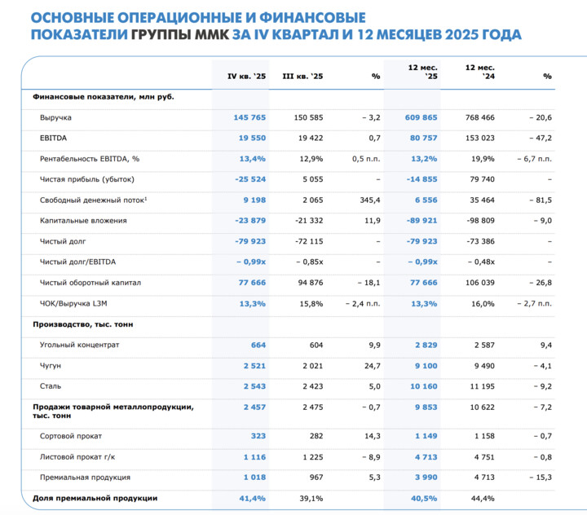Click the 'IV кв. '25' column header
This screenshot has width=587, height=515.
tap(246, 76)
